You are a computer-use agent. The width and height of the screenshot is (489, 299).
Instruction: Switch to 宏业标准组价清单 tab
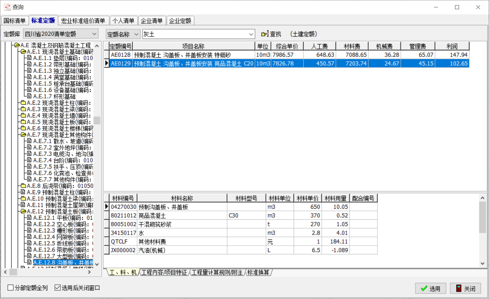click(x=83, y=21)
